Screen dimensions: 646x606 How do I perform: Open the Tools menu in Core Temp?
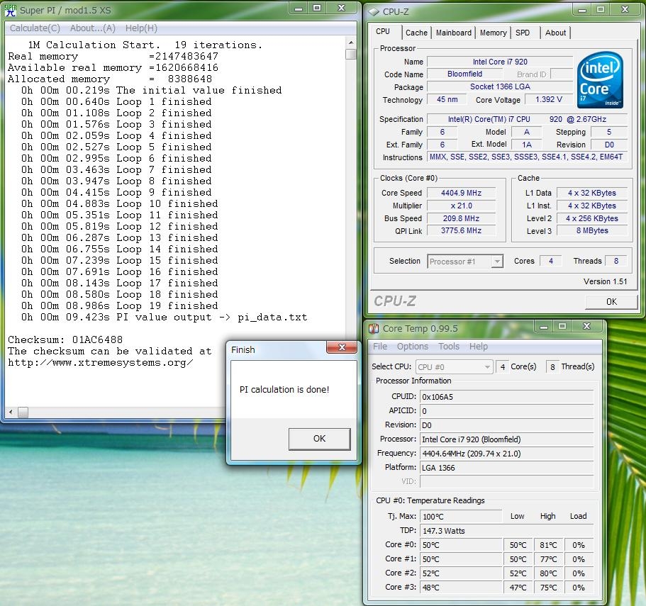click(449, 346)
